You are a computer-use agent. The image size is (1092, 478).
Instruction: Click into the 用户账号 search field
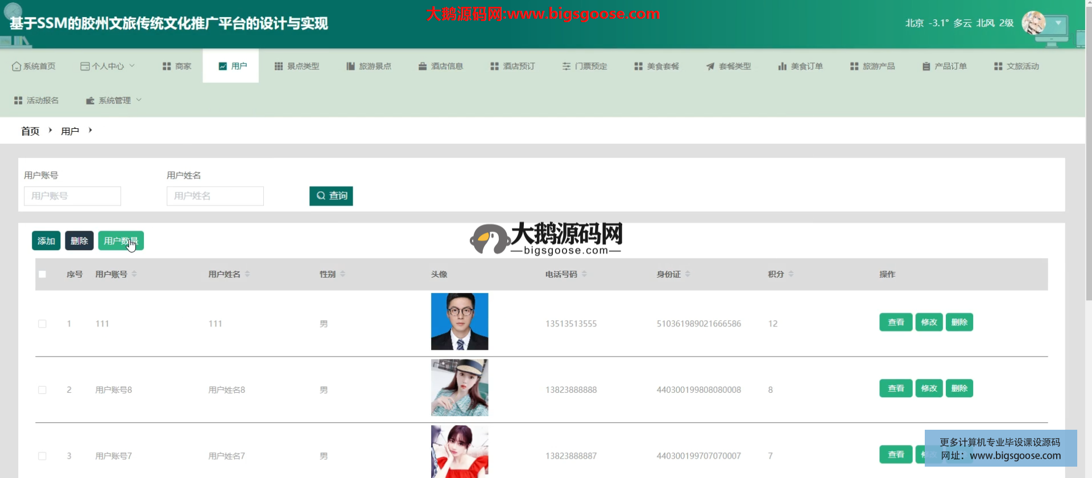coord(72,196)
